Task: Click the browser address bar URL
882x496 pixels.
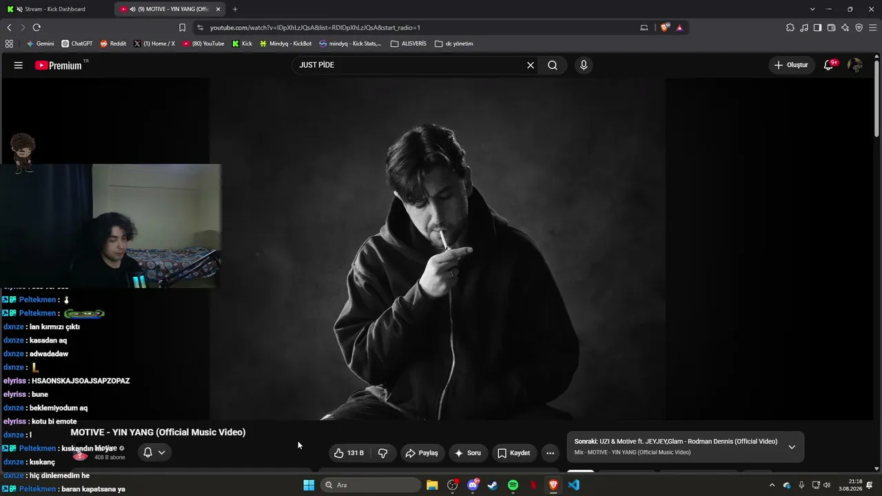Action: (x=315, y=28)
